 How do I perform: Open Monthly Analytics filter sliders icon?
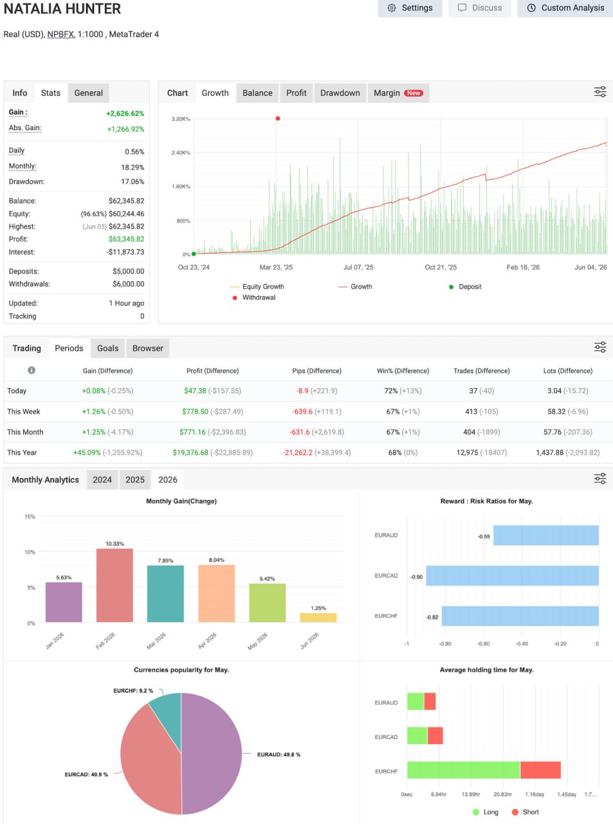599,479
